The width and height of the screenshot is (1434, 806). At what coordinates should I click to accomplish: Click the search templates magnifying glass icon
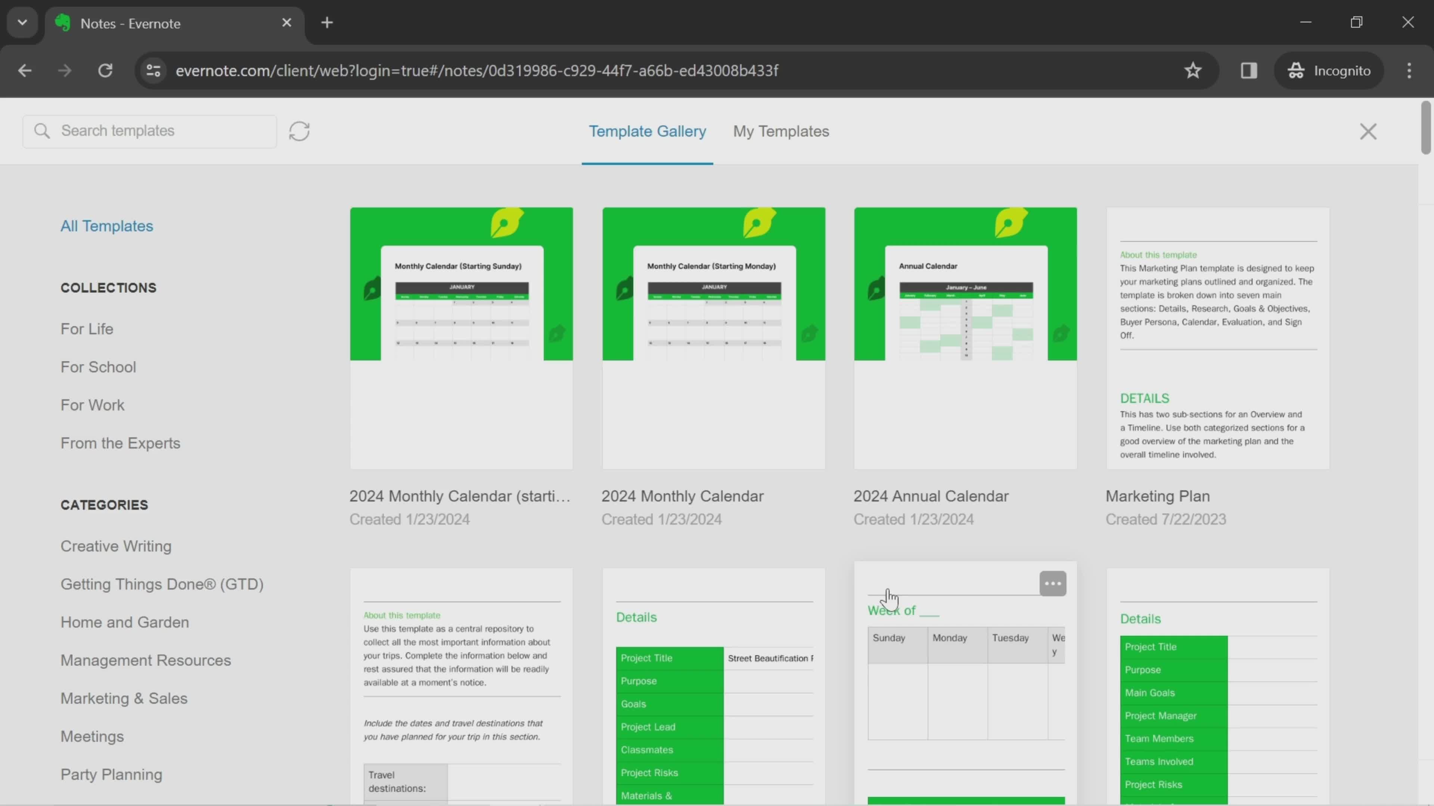[41, 130]
